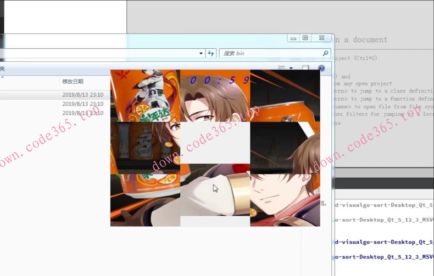Open the Explorer help icon
434x276 pixels.
pyautogui.click(x=321, y=68)
